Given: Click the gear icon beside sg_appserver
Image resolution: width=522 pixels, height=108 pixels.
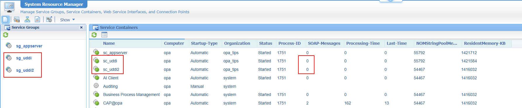Looking at the screenshot, I should 9,46.
